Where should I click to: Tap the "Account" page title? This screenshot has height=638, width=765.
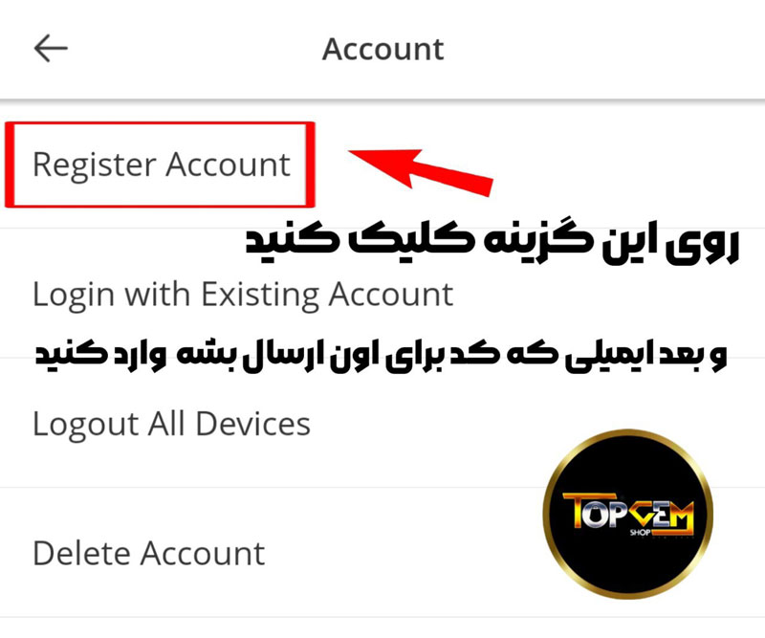pos(383,49)
